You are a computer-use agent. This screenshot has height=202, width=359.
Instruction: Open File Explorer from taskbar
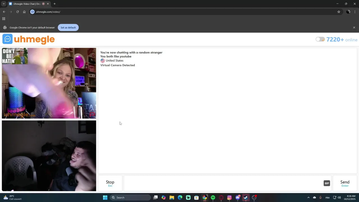(x=172, y=198)
